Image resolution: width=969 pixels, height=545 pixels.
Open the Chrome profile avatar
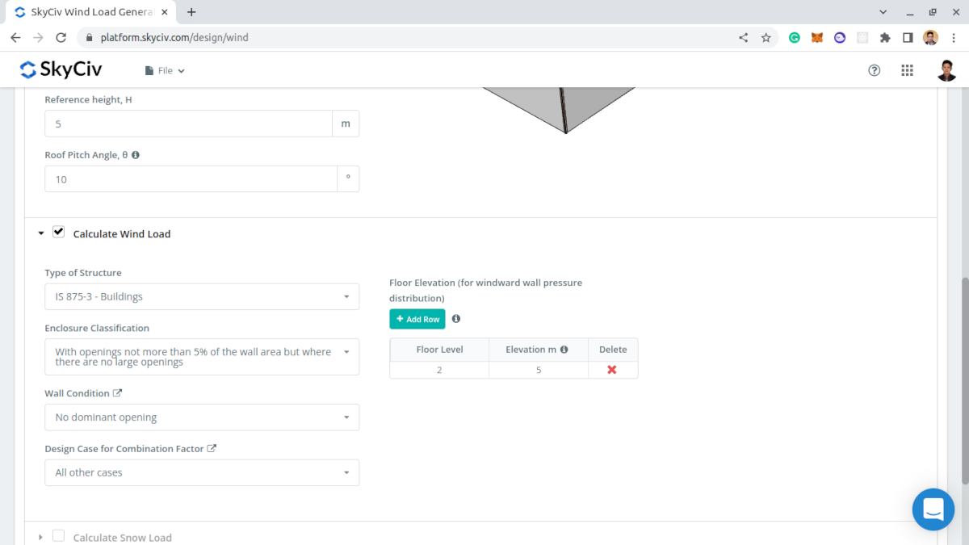pyautogui.click(x=930, y=37)
